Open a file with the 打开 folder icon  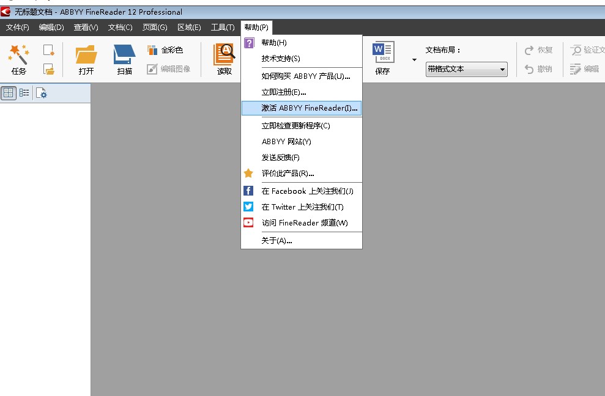coord(86,54)
